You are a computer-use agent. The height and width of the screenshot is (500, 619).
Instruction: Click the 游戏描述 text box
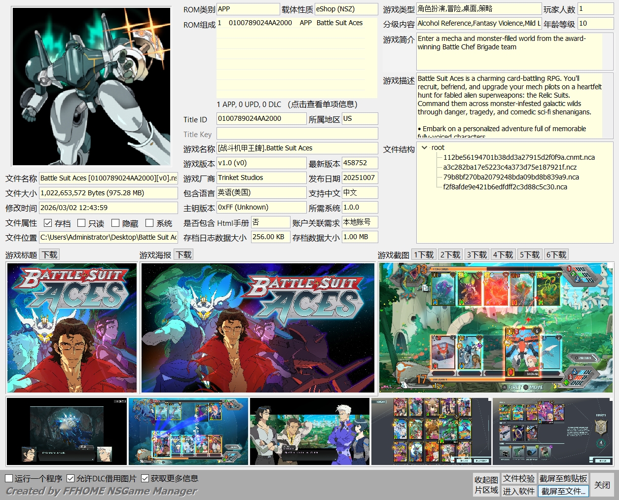coord(514,106)
